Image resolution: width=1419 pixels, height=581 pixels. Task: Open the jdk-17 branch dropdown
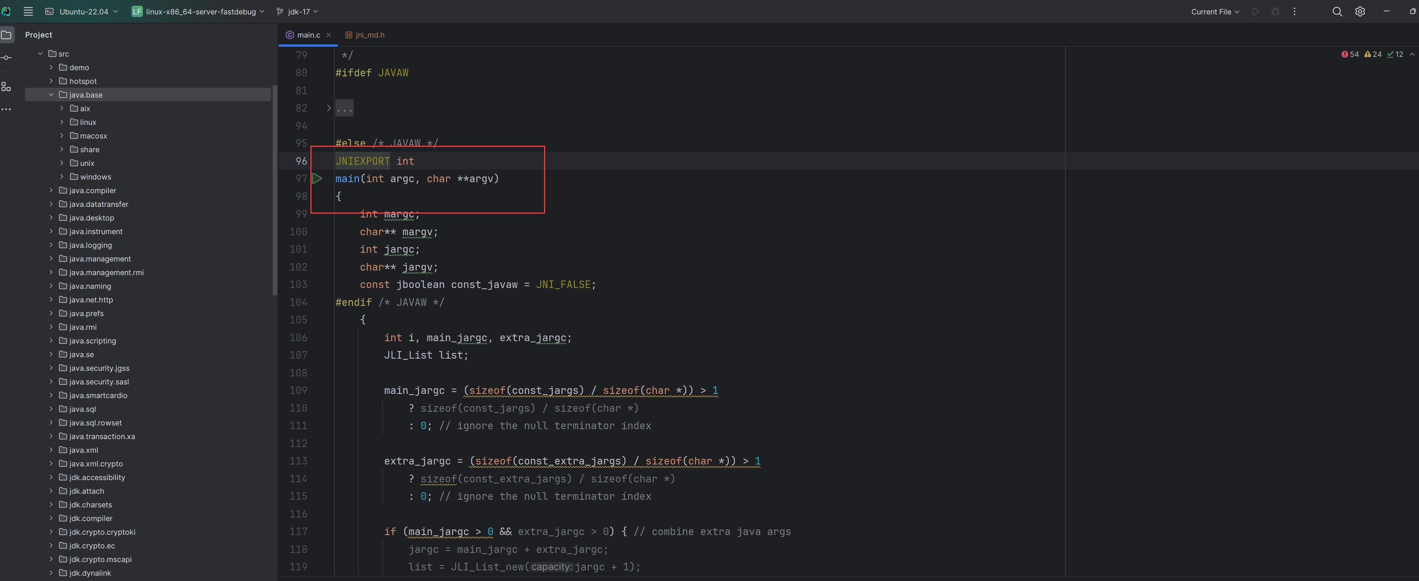coord(298,11)
